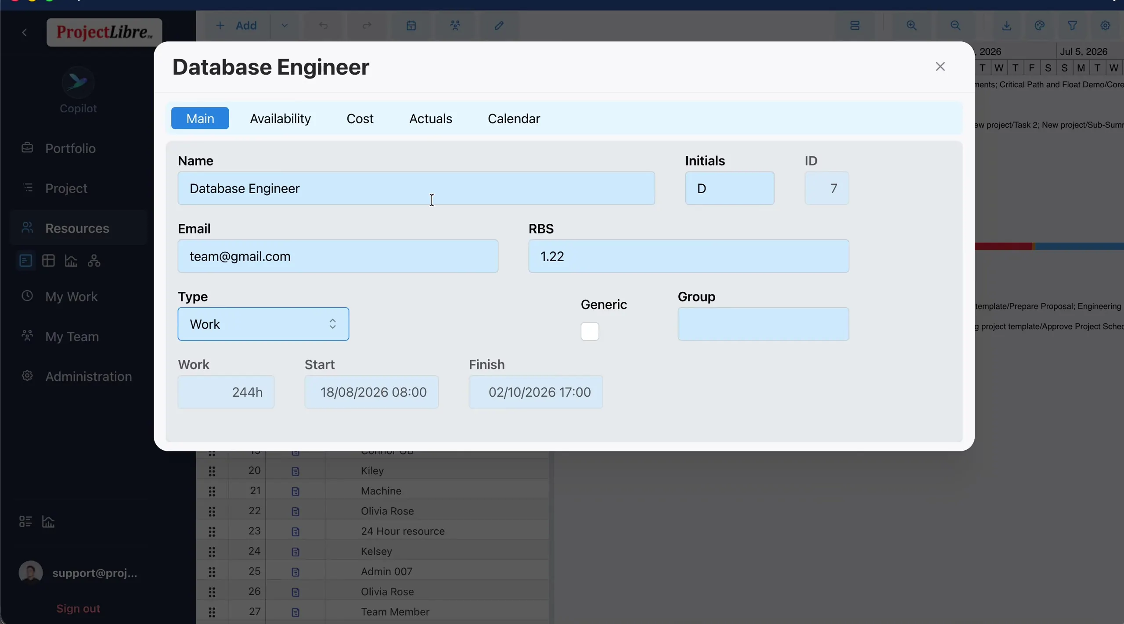Click the RBS field showing 1.22
The width and height of the screenshot is (1124, 624).
[x=688, y=256]
